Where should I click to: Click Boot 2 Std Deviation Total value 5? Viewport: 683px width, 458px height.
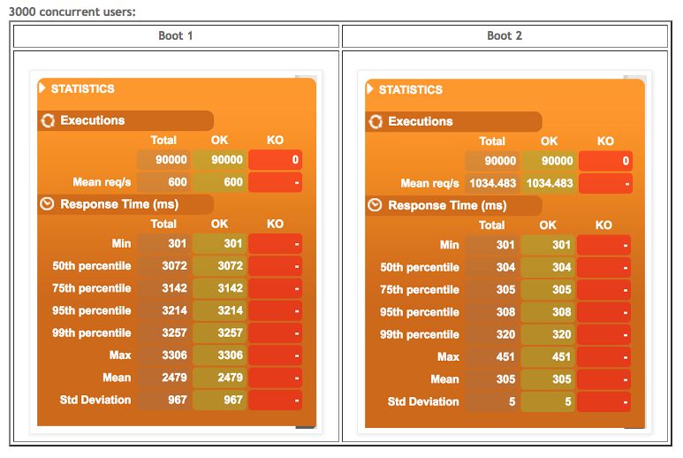coord(493,401)
